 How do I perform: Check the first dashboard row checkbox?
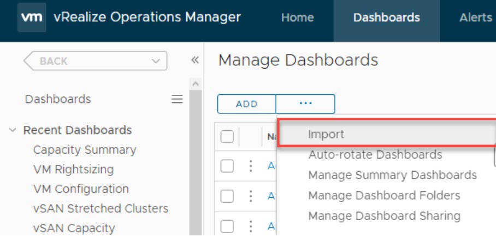pos(227,166)
